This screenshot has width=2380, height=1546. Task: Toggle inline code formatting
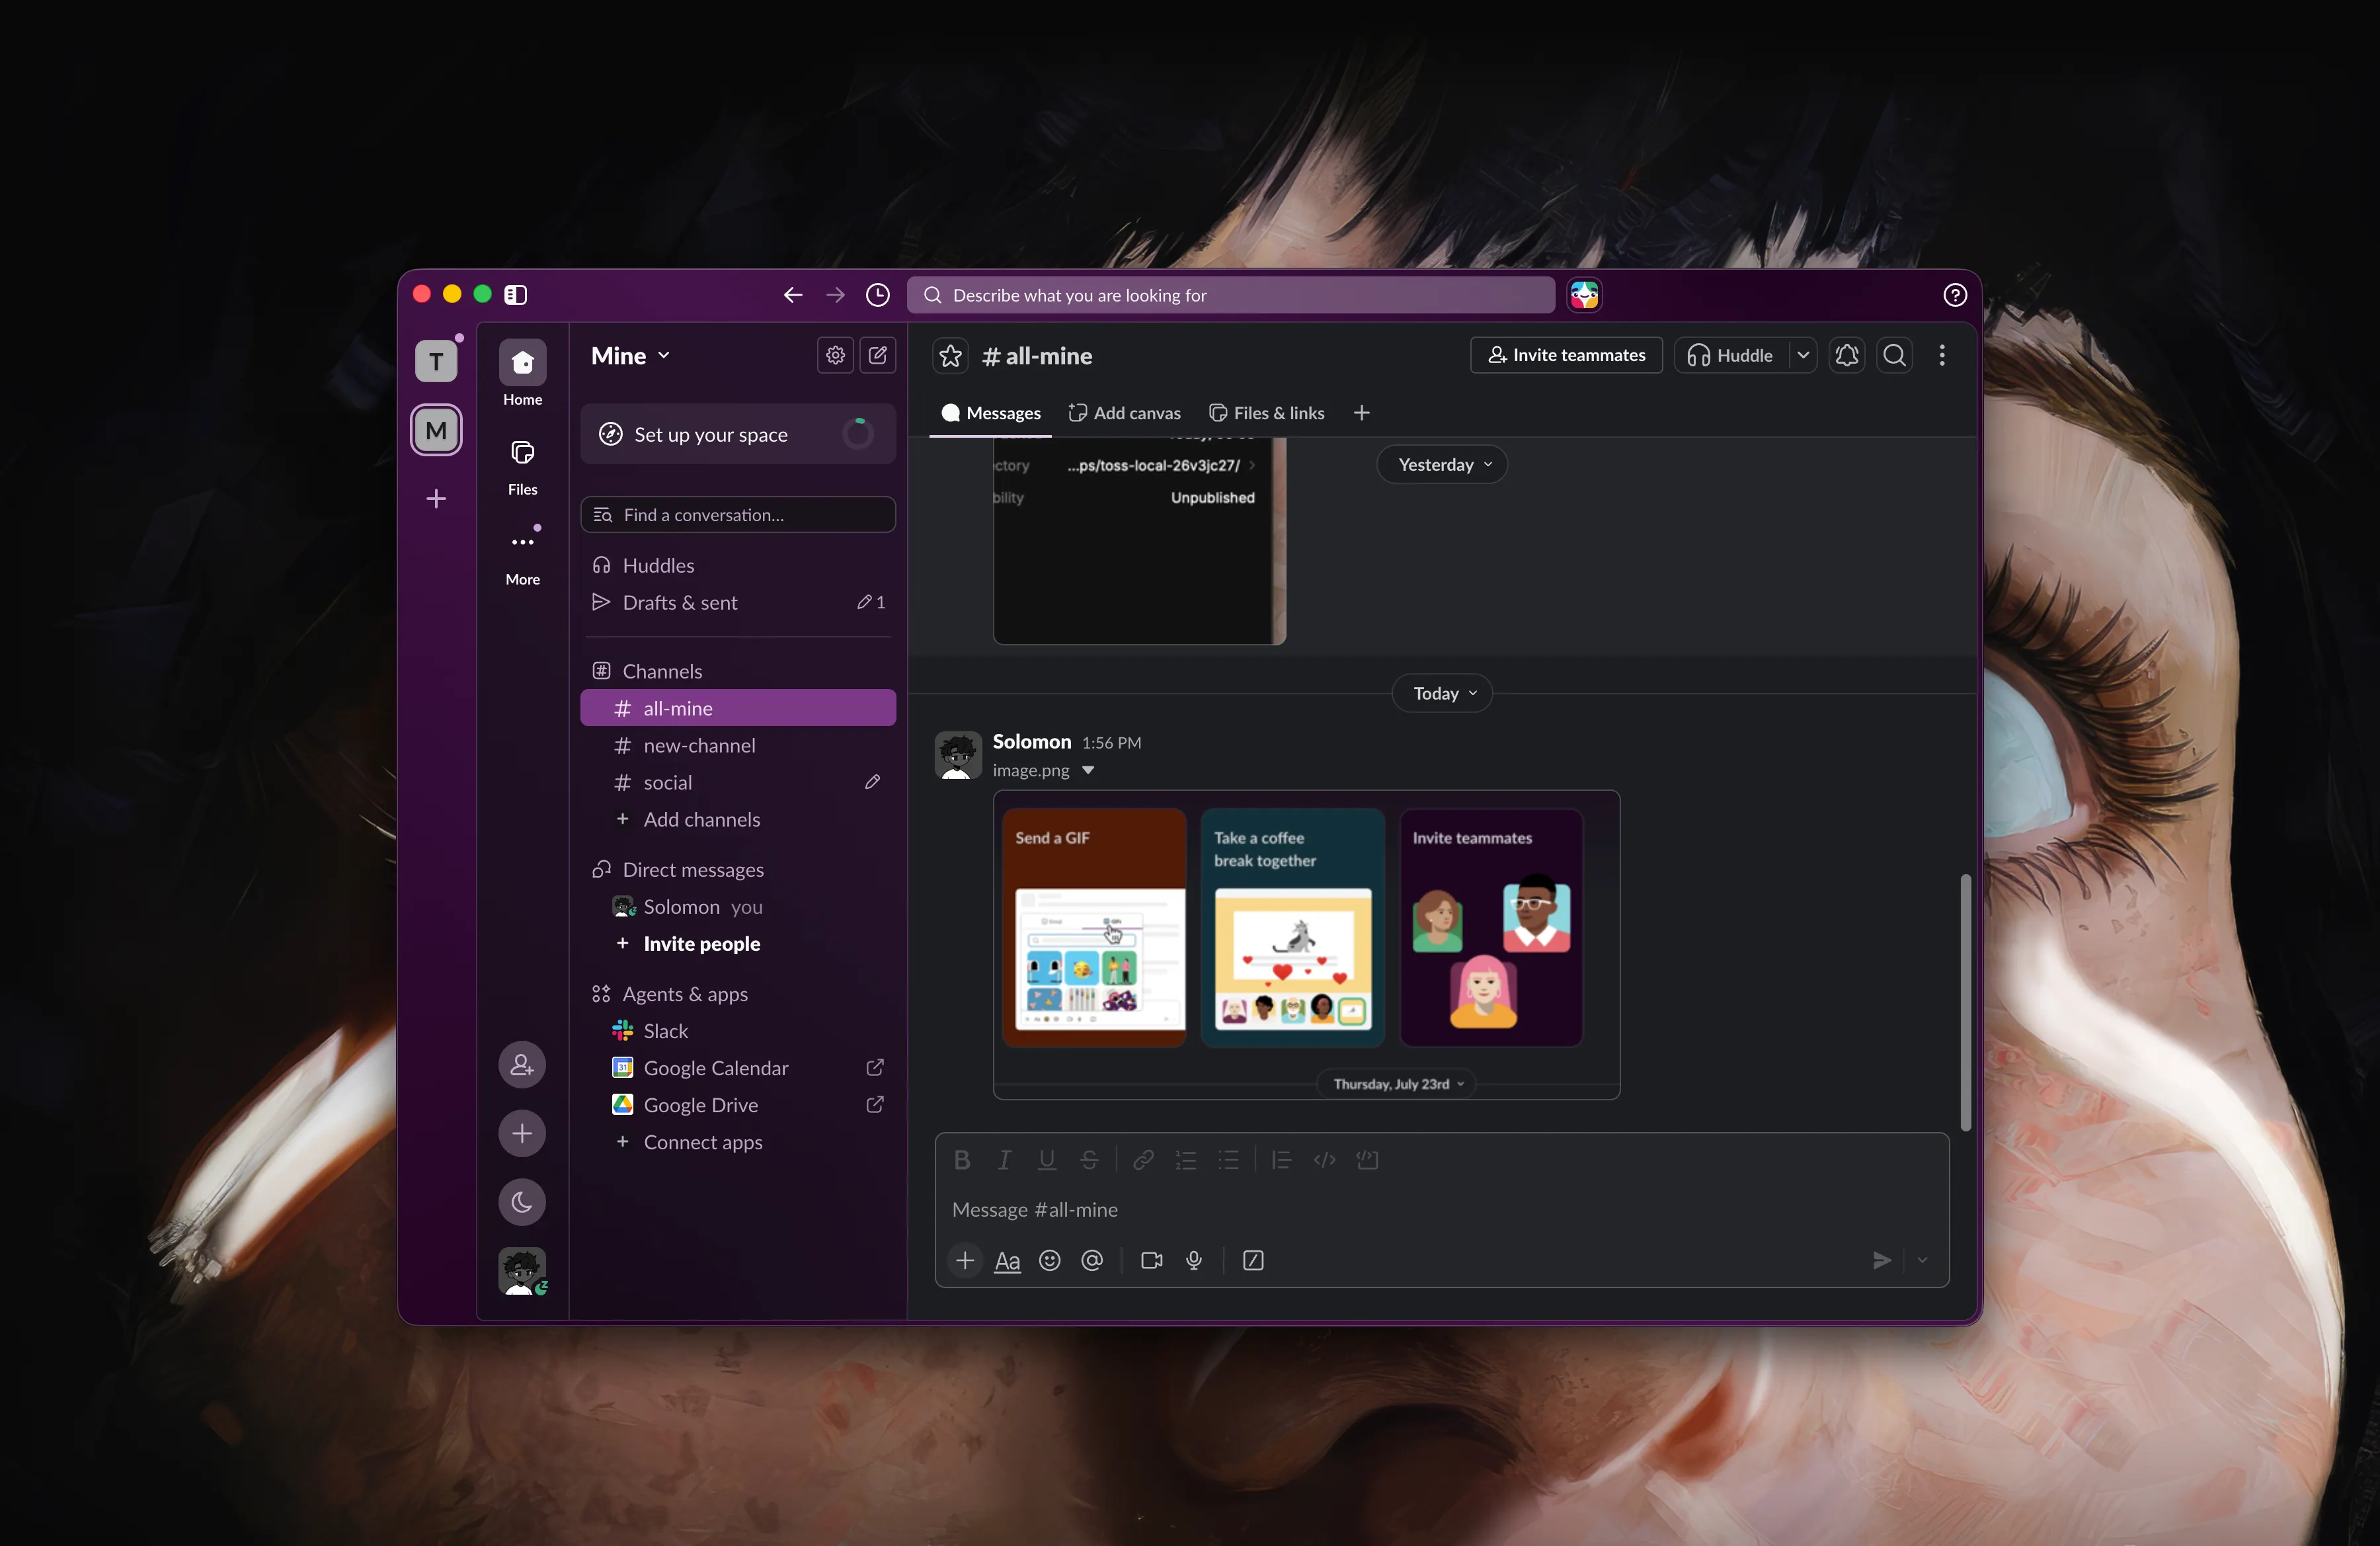[x=1324, y=1159]
